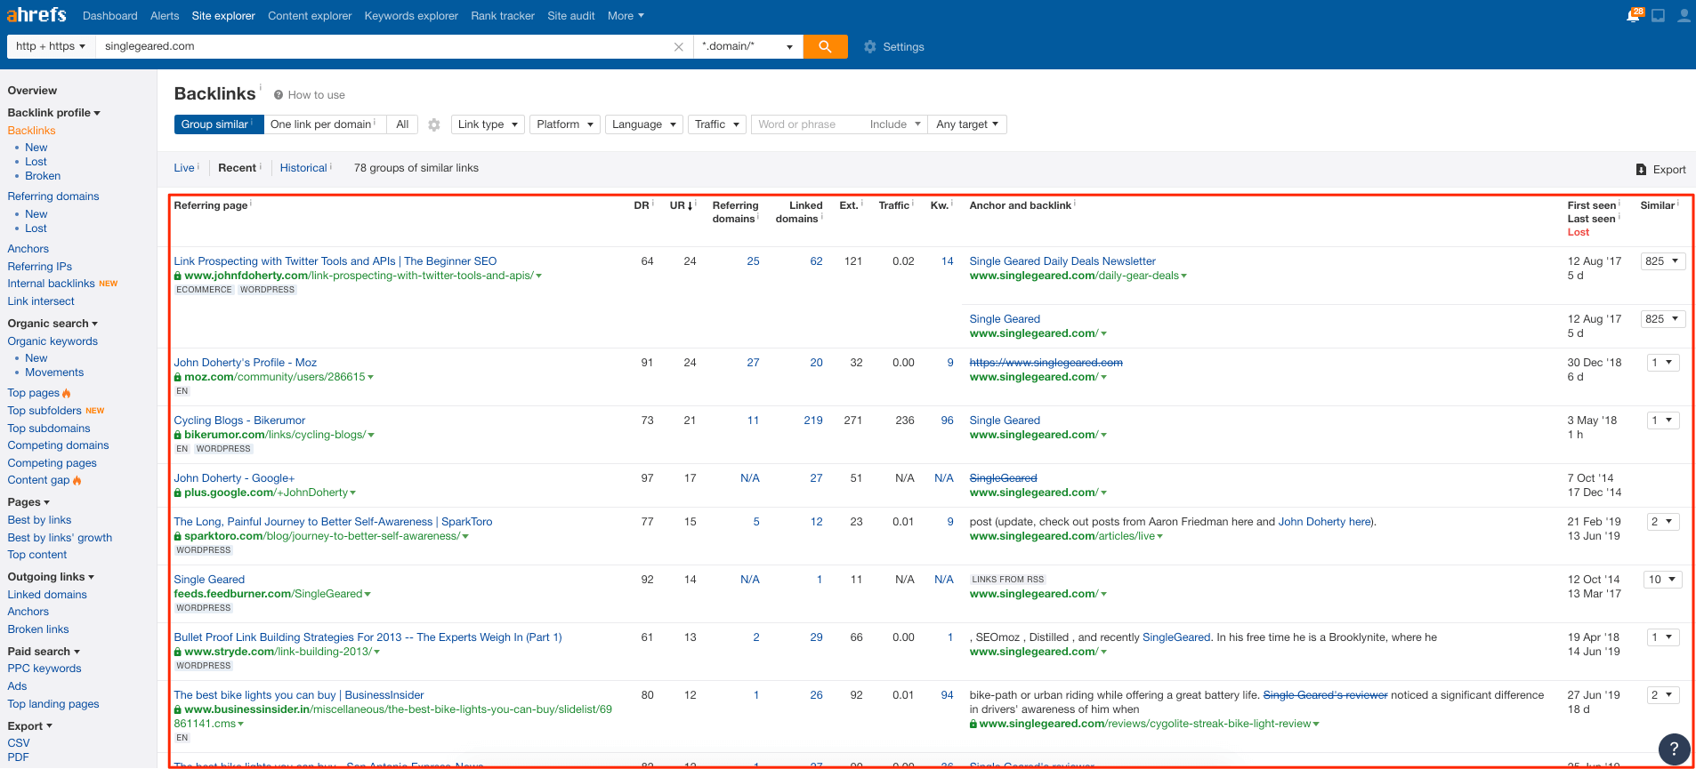Open the http + https protocol dropdown
Image resolution: width=1696 pixels, height=769 pixels.
[51, 46]
